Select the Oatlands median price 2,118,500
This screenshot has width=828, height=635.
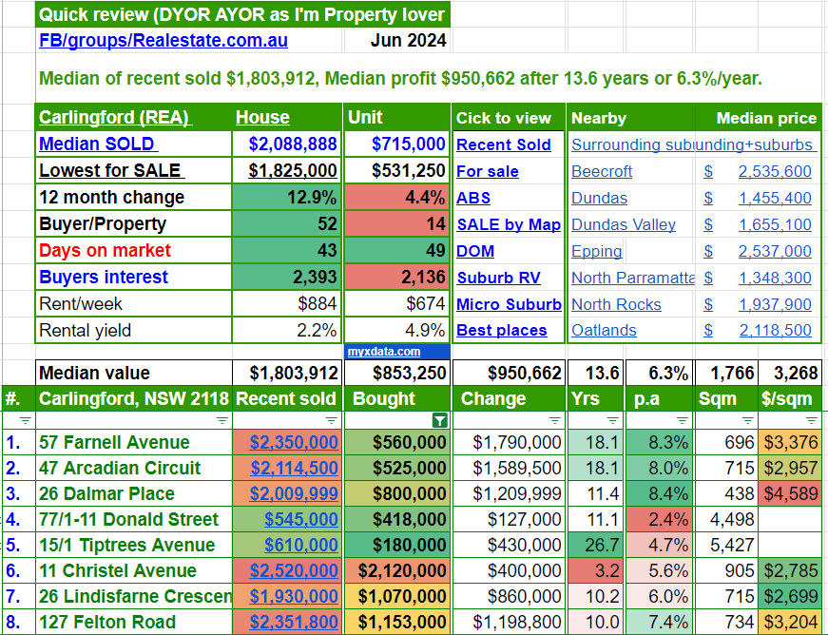coord(775,331)
